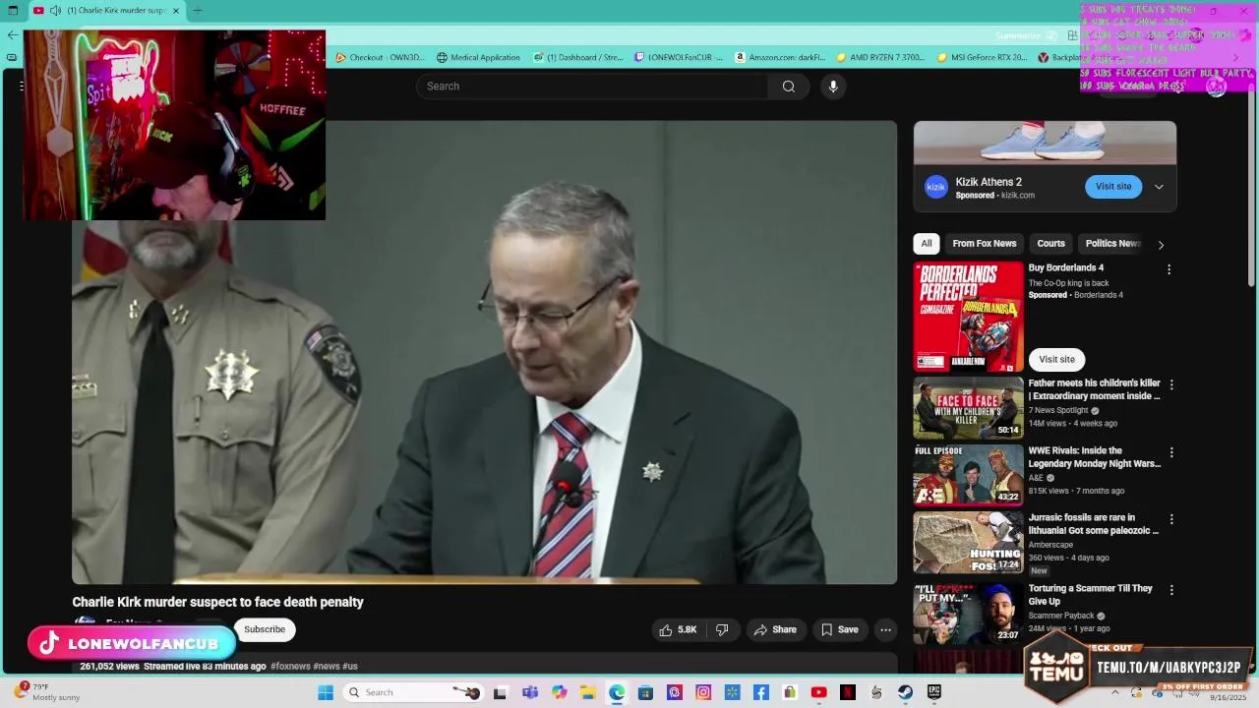Open Dashboard / Stre... bookmark

coord(578,57)
